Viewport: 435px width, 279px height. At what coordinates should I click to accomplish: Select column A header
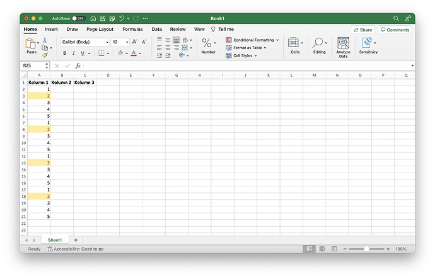pyautogui.click(x=39, y=75)
